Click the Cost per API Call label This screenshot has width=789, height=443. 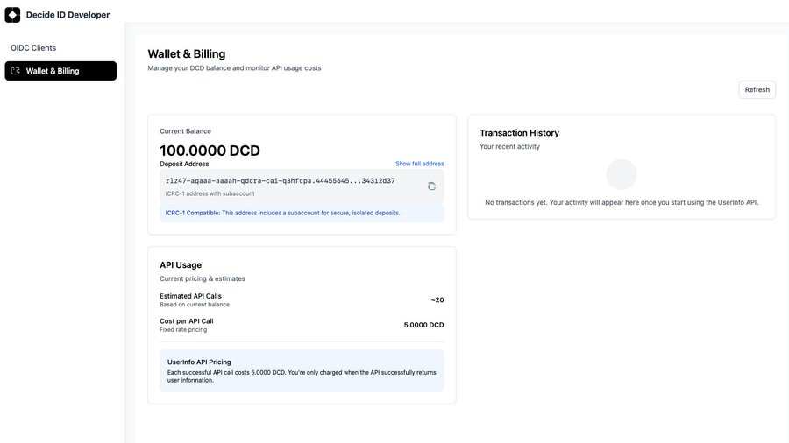pyautogui.click(x=186, y=321)
